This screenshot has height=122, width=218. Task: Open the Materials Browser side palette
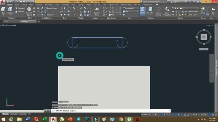[x=217, y=68]
